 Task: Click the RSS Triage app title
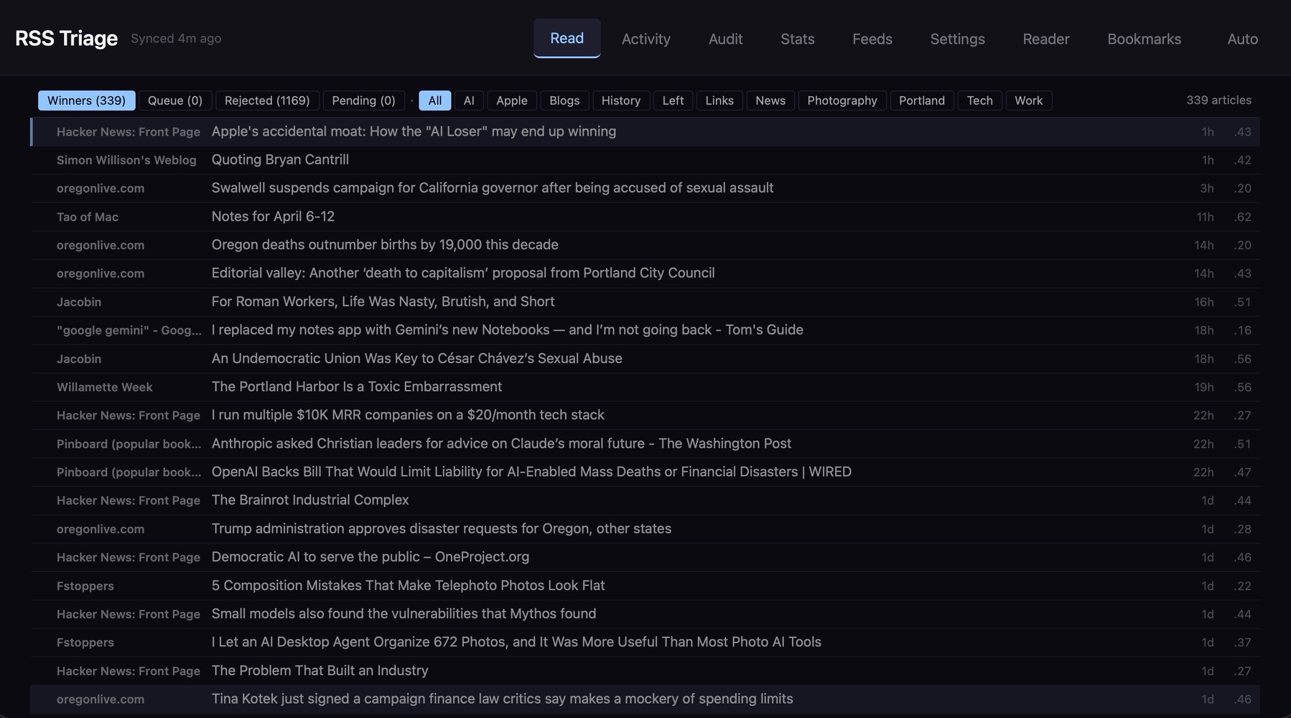(x=65, y=38)
